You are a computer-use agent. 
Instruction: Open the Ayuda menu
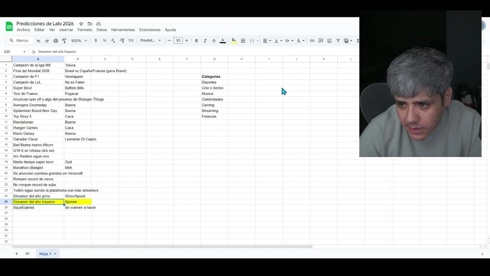pos(170,30)
